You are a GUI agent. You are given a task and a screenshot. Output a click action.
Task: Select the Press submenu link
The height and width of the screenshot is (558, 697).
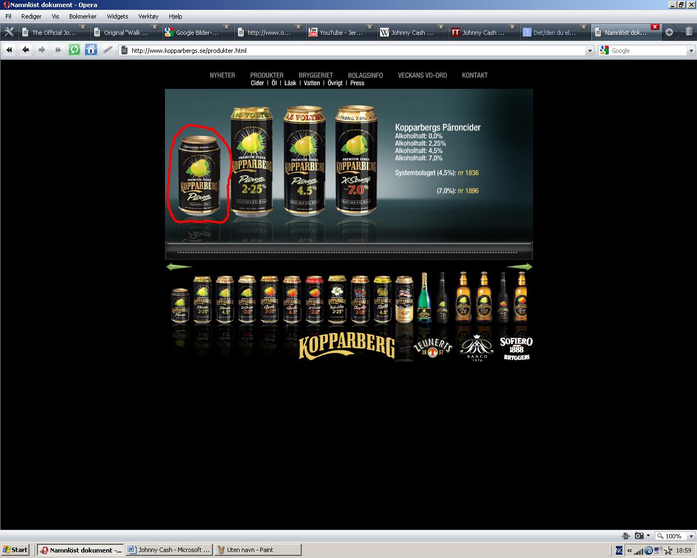pos(357,83)
